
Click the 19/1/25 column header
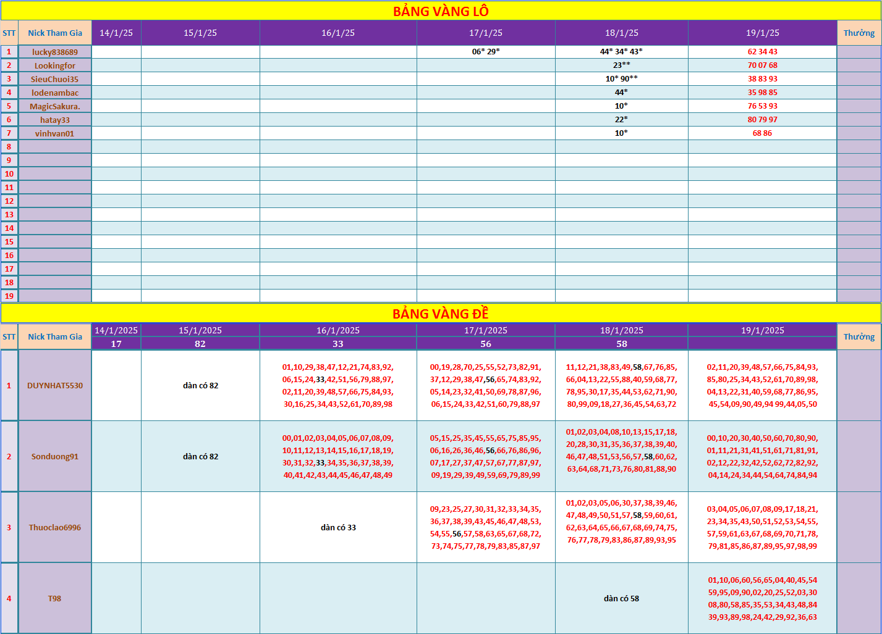tap(763, 33)
